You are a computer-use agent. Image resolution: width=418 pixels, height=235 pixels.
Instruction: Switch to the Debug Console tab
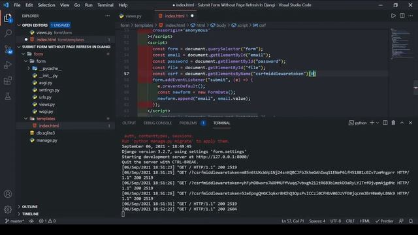pyautogui.click(x=157, y=123)
